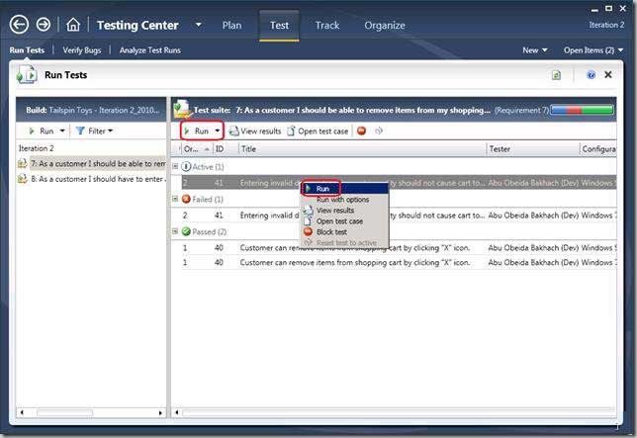Click the refresh icon in Run Tests header

[557, 74]
